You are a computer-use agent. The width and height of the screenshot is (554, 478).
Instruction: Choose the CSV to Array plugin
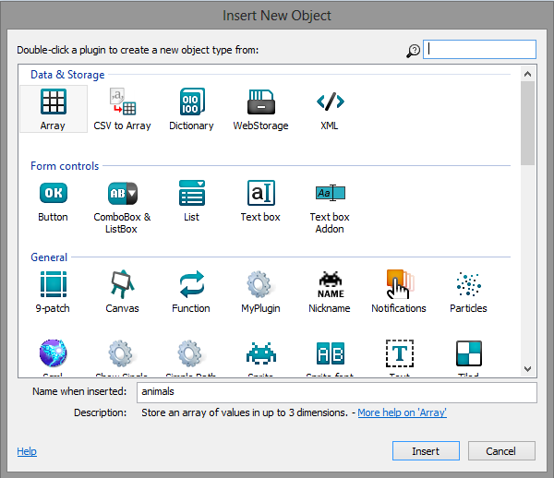pyautogui.click(x=122, y=102)
